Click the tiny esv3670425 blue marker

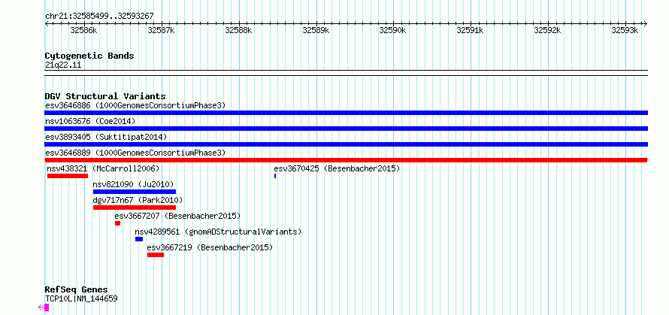pos(275,176)
